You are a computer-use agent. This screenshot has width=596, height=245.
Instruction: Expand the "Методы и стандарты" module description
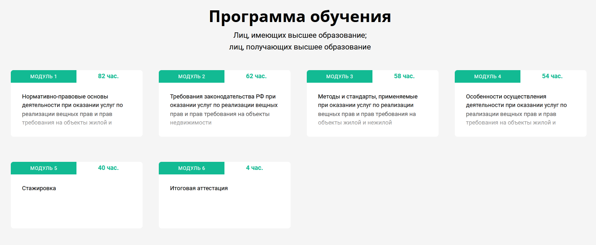368,109
